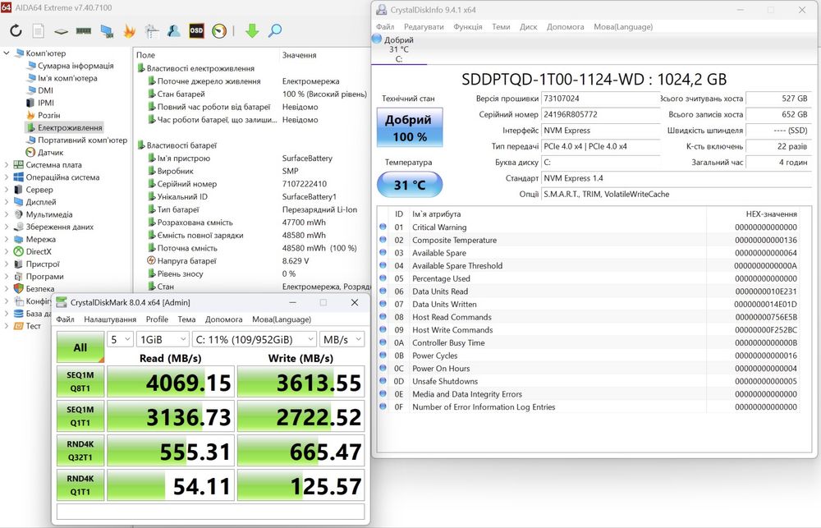
Task: Open the test count dropdown showing 5
Action: [x=121, y=339]
